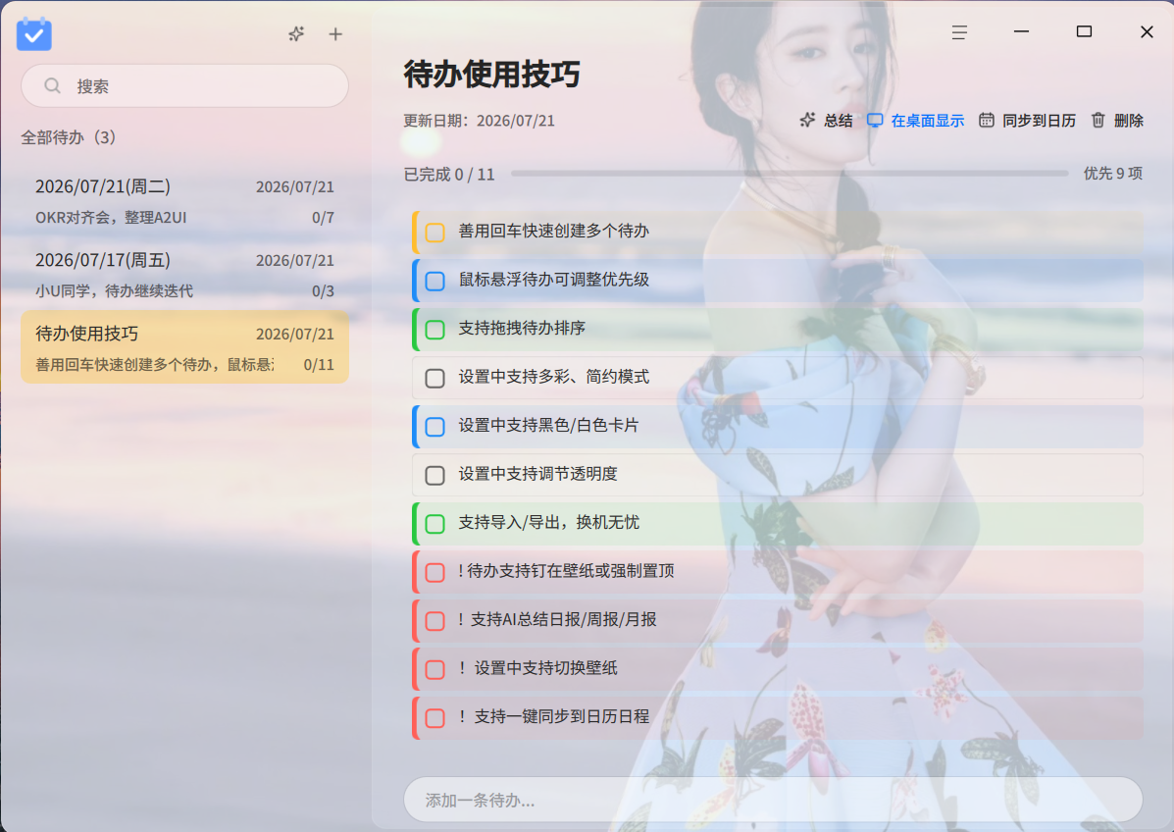Screen dimensions: 1174x832
Task: Click the 优先 9 项 label
Action: (1113, 174)
